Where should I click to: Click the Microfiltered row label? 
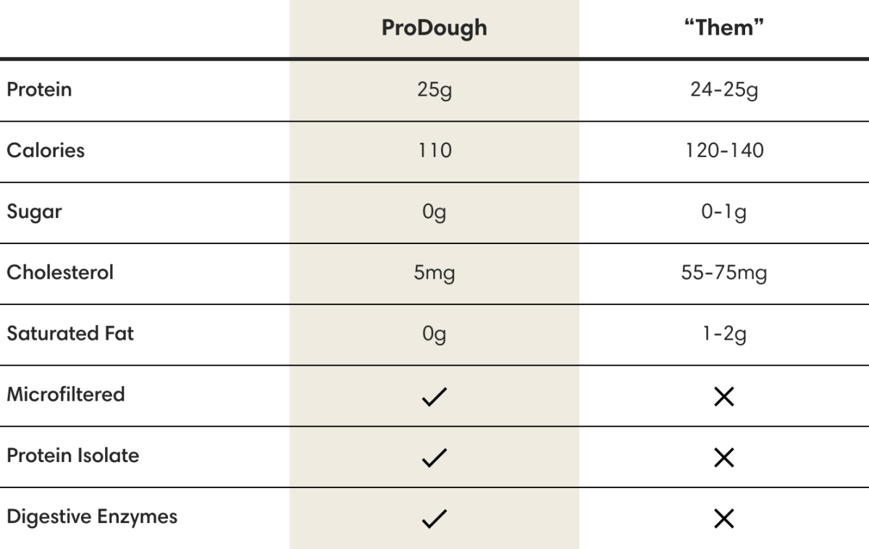coord(66,394)
